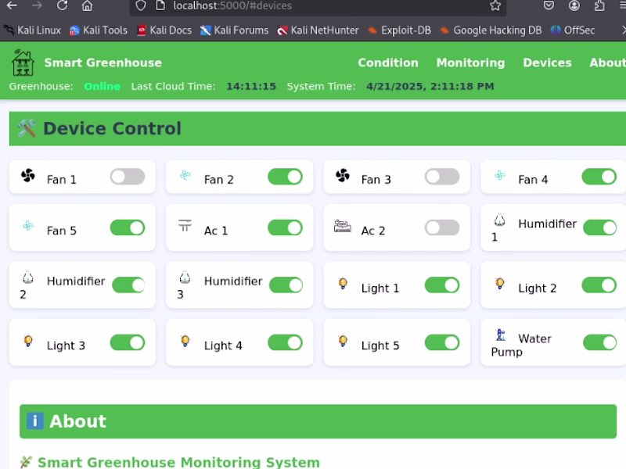
Task: Click the Fan 2 spinning fan icon
Action: pos(185,174)
